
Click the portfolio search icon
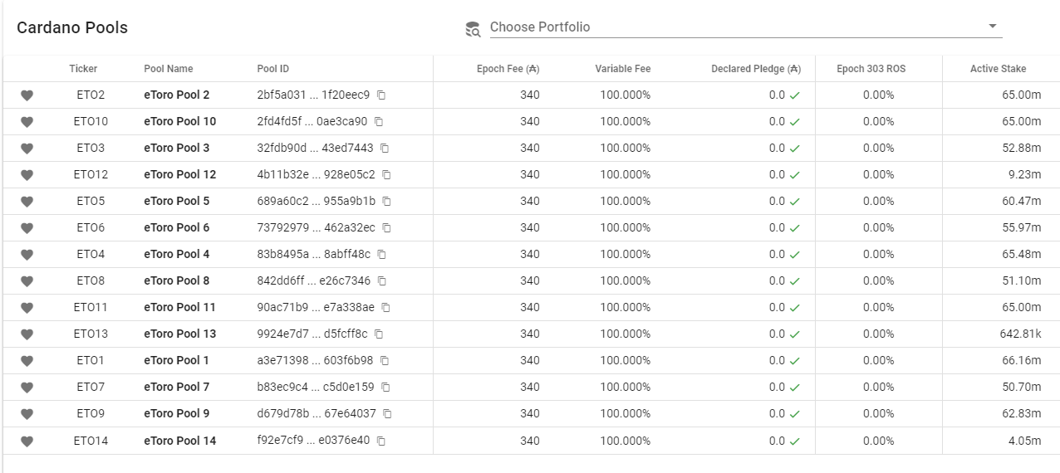point(473,30)
